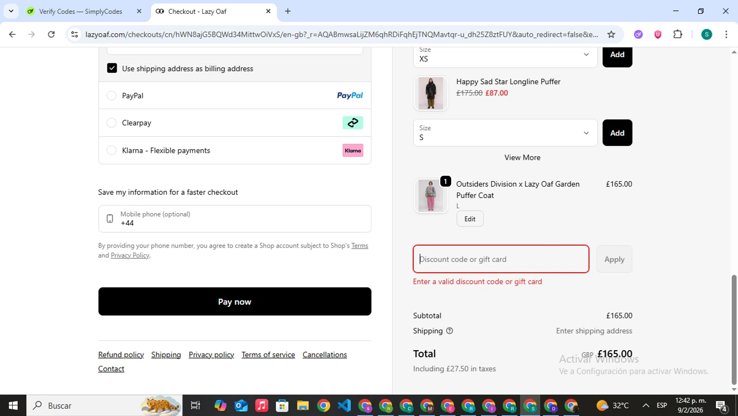Open the Chrome profile avatar S

click(707, 34)
